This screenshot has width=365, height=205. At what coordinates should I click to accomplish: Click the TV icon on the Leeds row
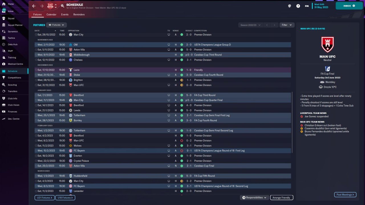click(169, 110)
